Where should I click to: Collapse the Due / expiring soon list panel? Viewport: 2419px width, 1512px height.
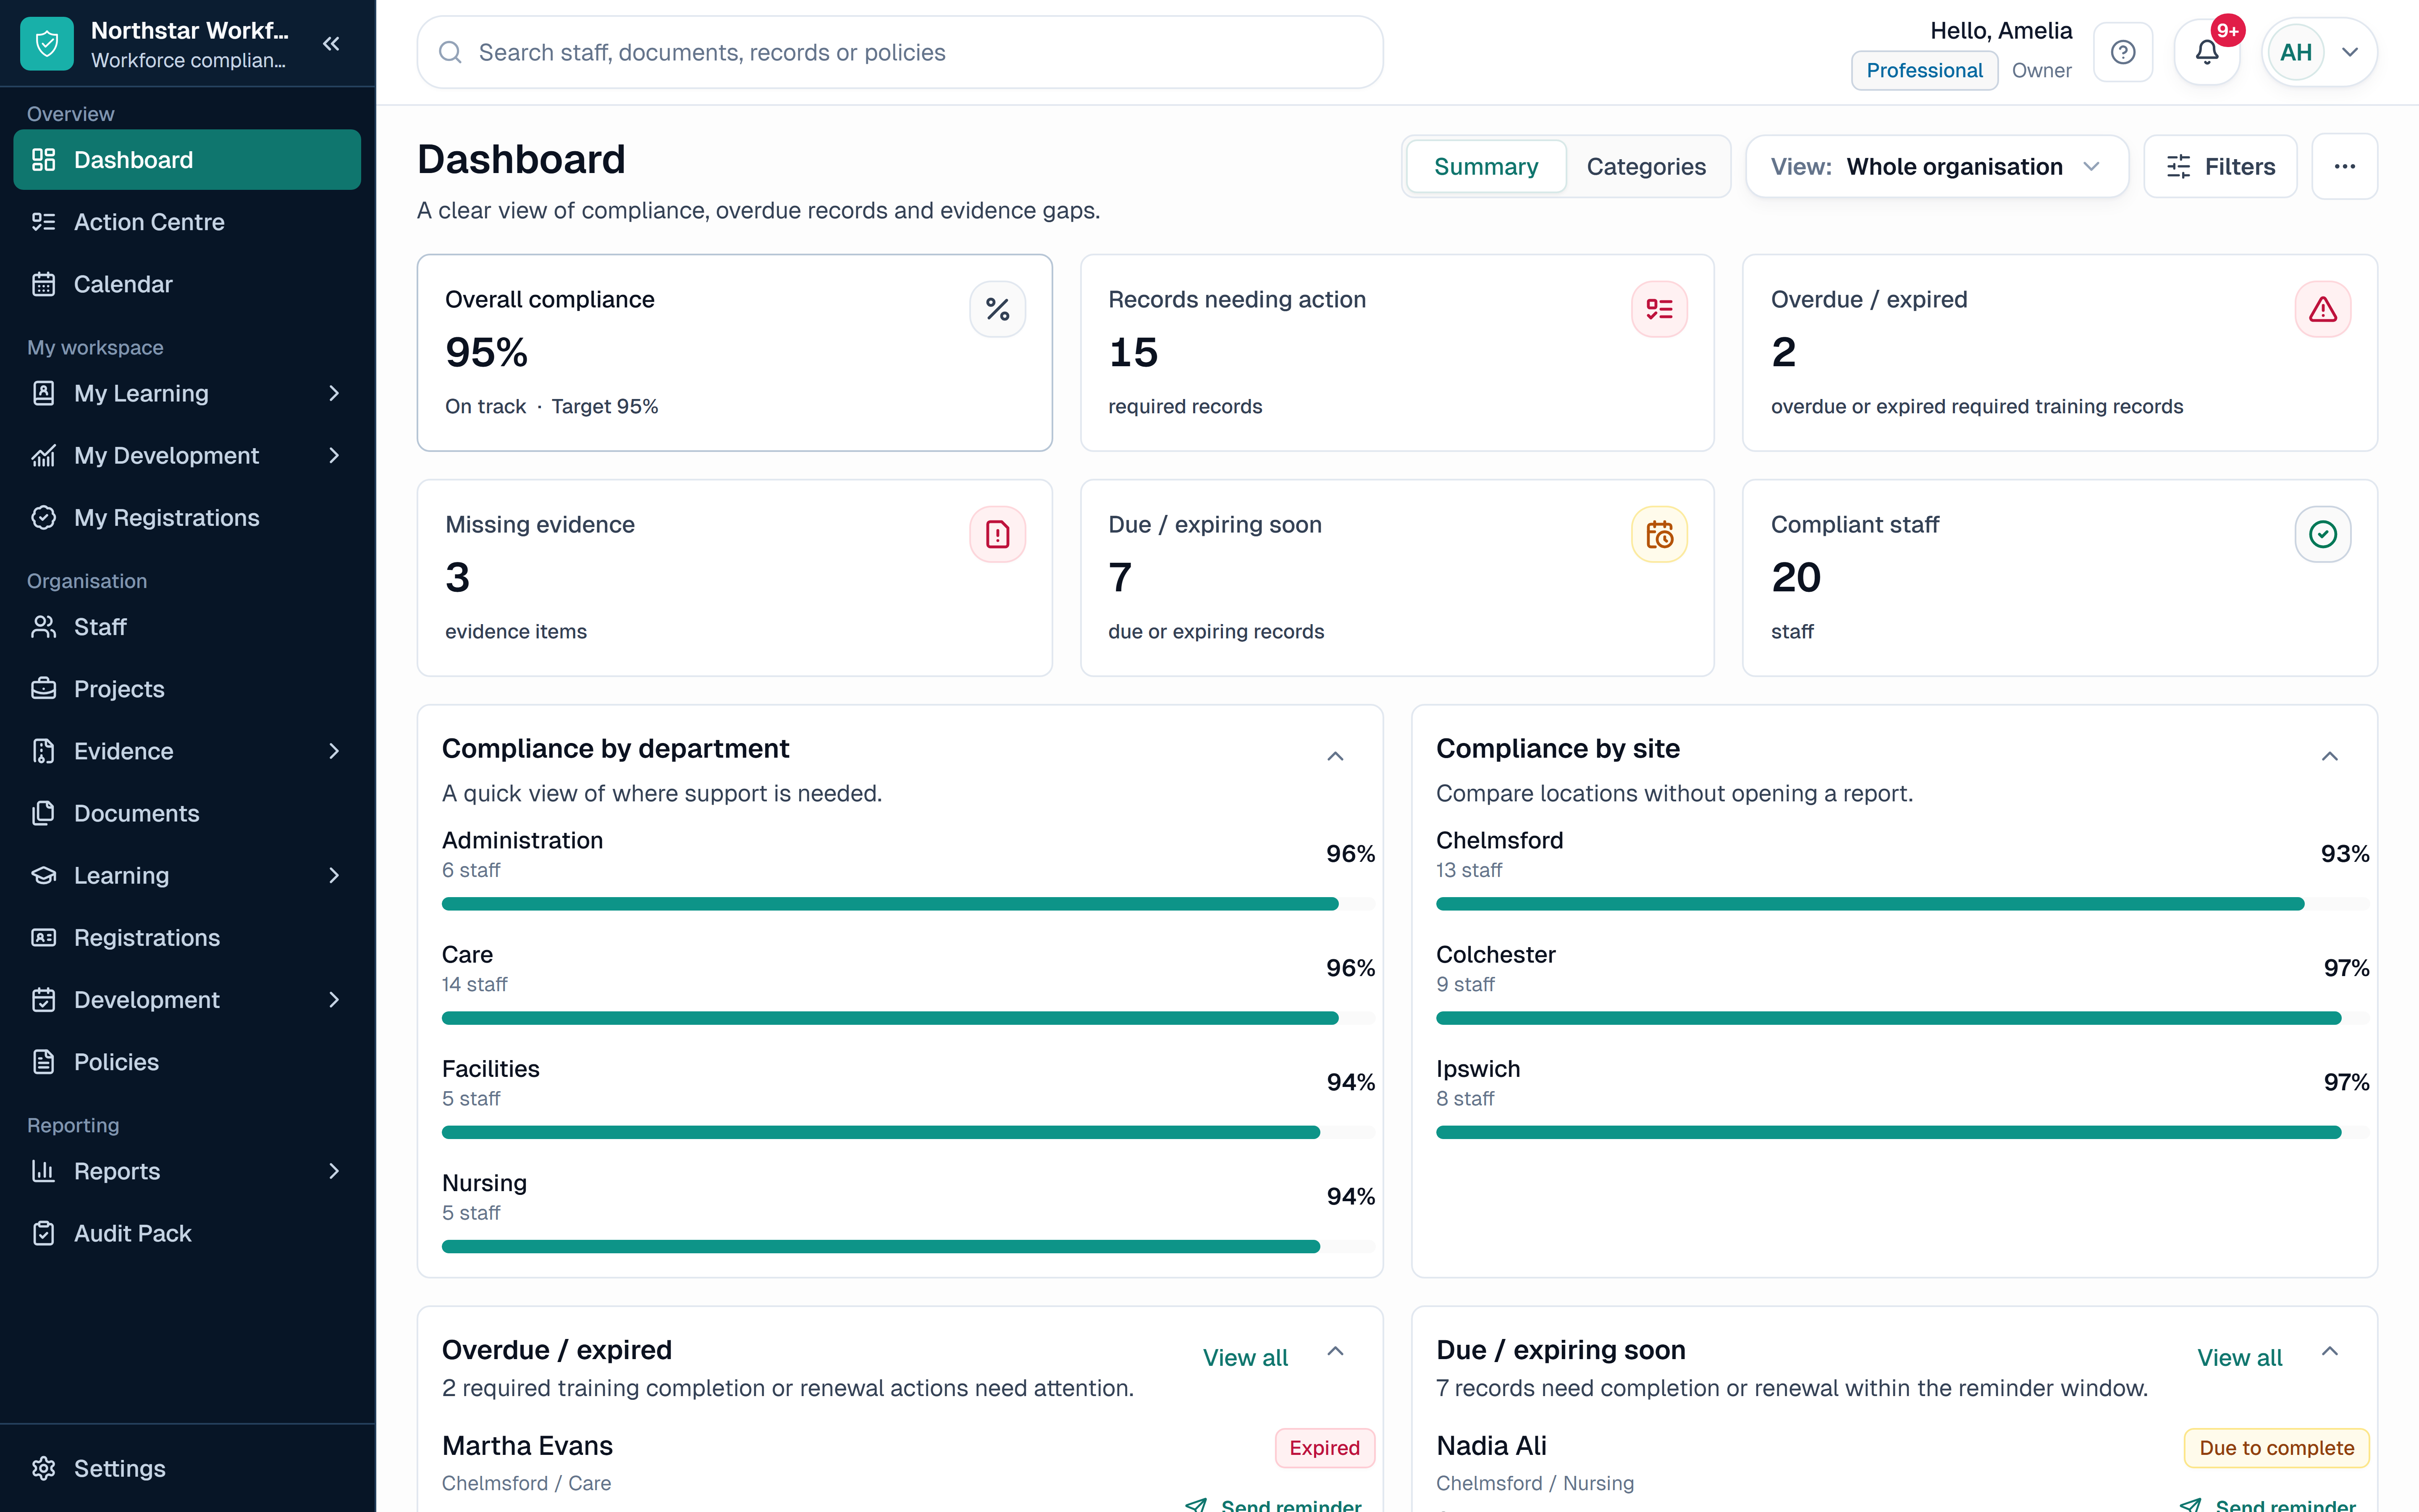coord(2330,1352)
